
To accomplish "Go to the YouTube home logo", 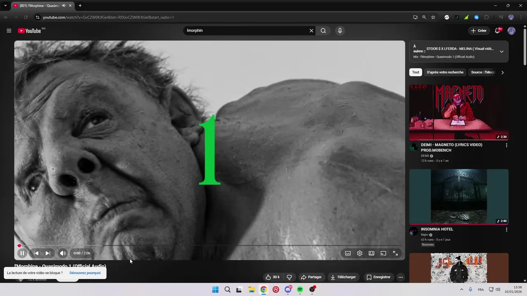I will click(x=30, y=31).
